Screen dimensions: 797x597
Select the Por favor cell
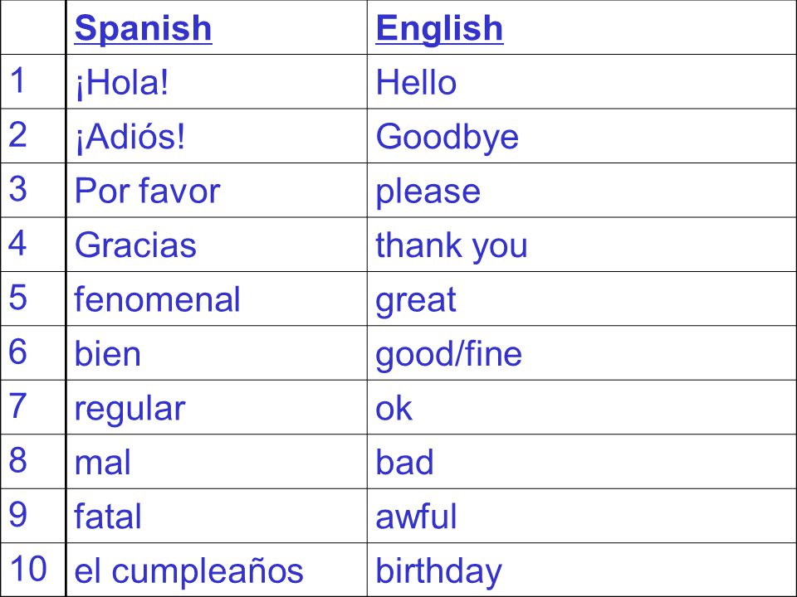pyautogui.click(x=217, y=191)
